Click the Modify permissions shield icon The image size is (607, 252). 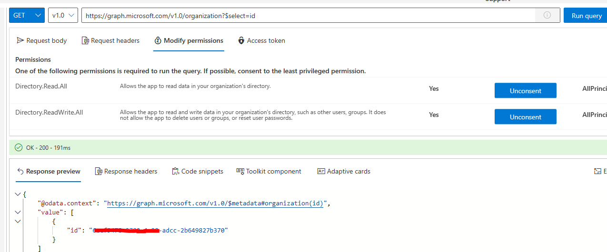point(158,40)
